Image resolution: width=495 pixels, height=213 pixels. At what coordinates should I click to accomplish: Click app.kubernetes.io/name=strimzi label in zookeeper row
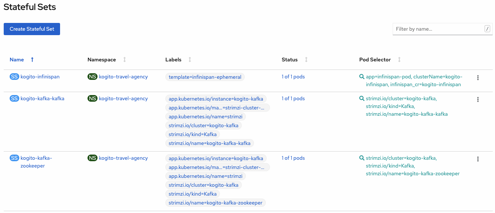(x=205, y=176)
